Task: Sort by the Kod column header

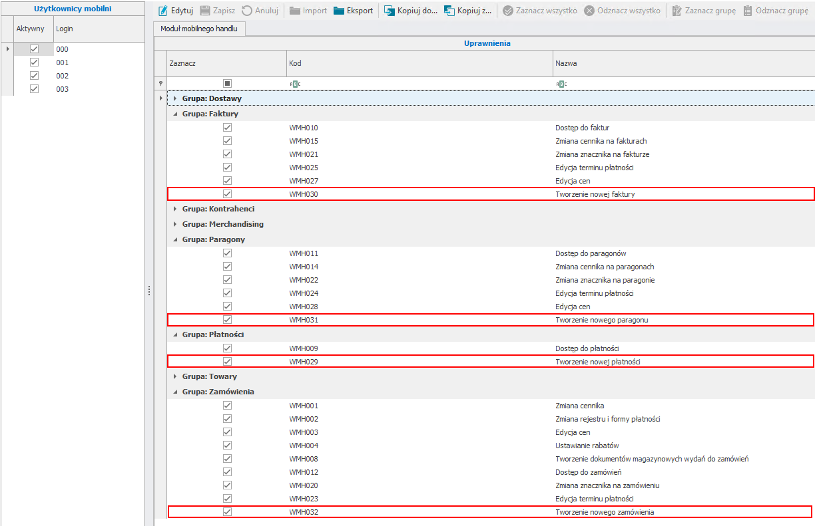Action: (419, 63)
